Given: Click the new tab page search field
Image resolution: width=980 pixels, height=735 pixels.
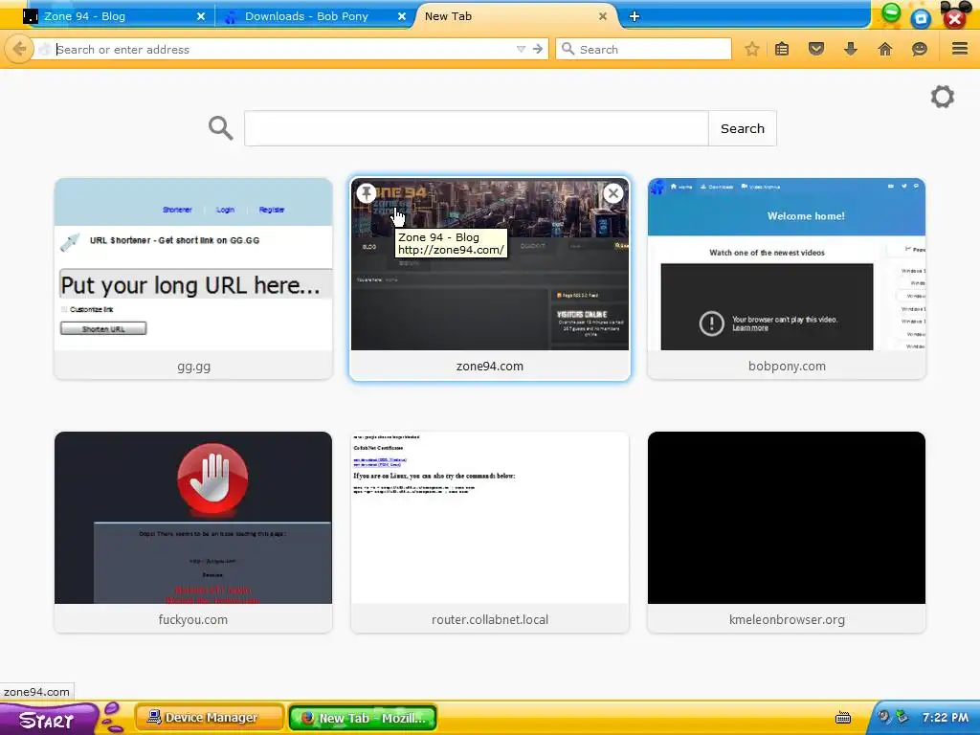Looking at the screenshot, I should 477,128.
